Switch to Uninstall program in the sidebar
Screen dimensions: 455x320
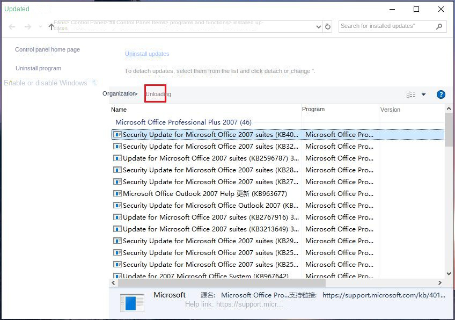point(38,69)
